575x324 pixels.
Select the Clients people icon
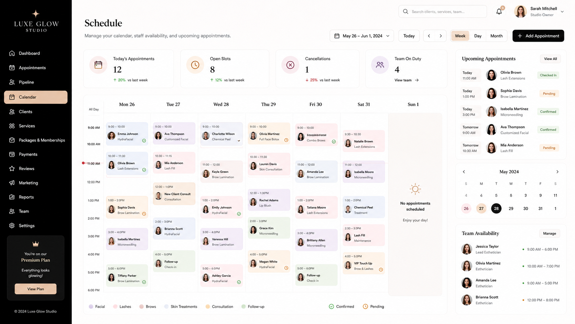click(12, 112)
